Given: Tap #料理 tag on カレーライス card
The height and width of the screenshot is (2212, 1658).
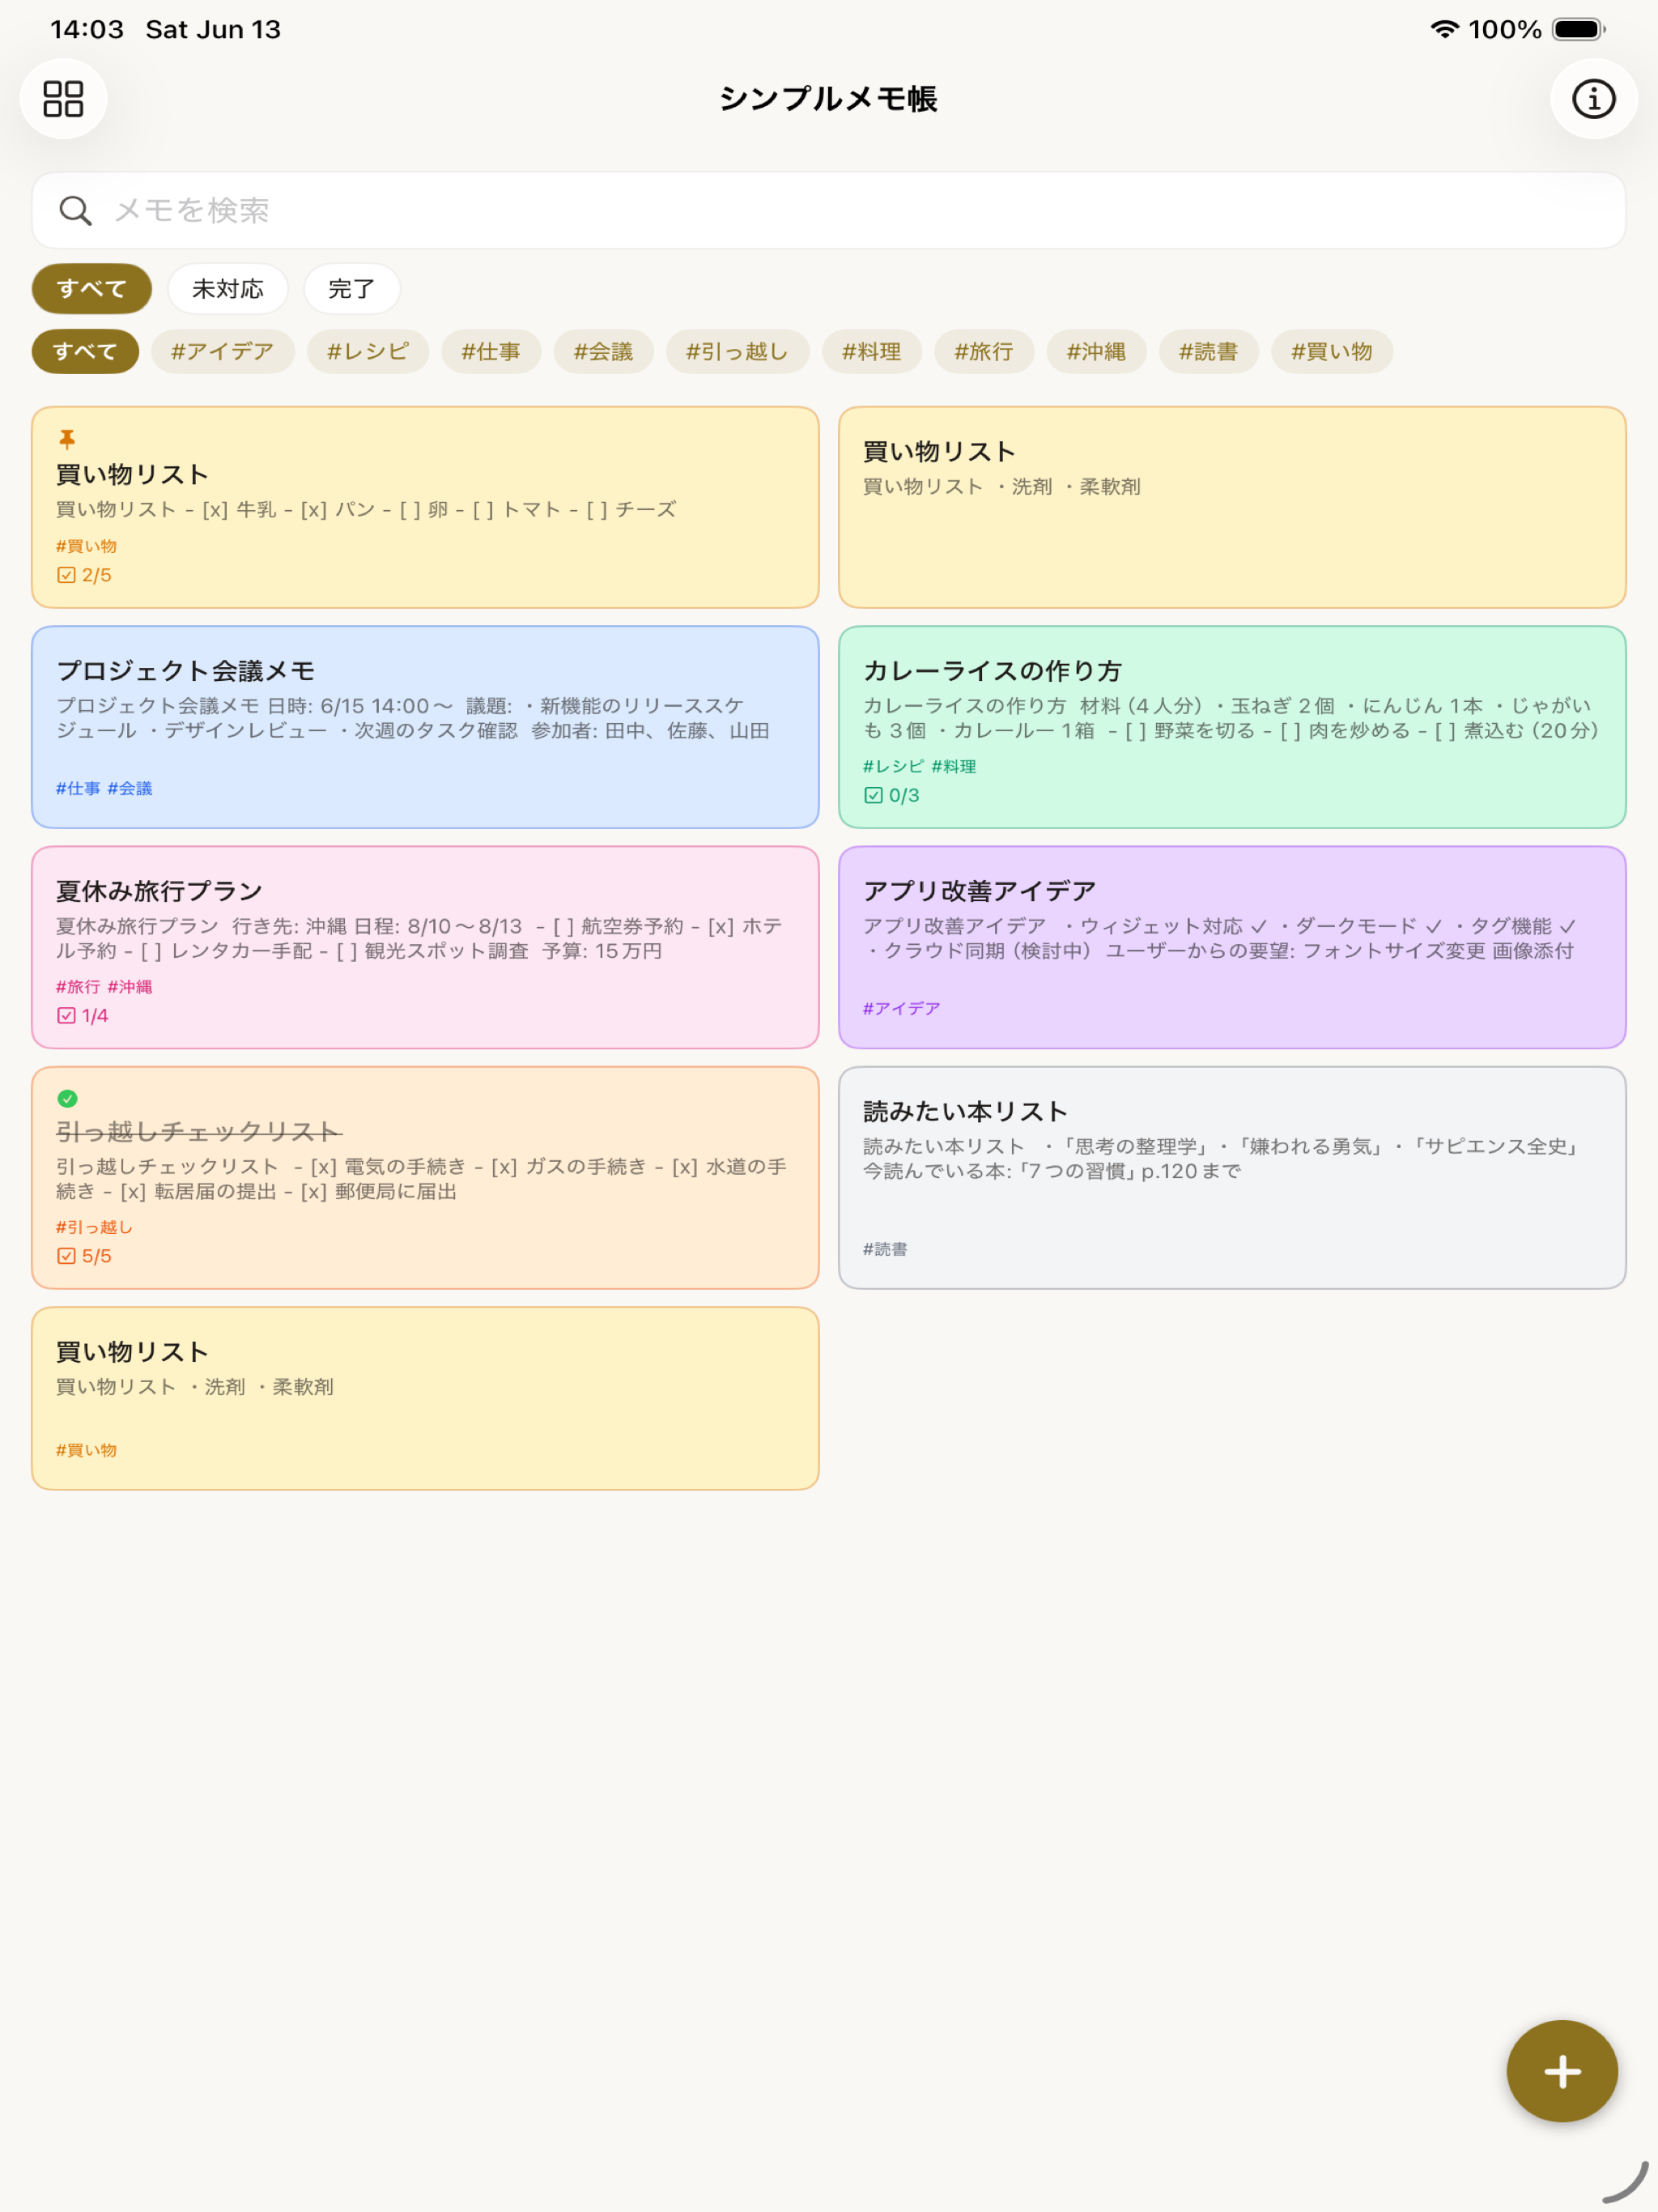Looking at the screenshot, I should 954,766.
